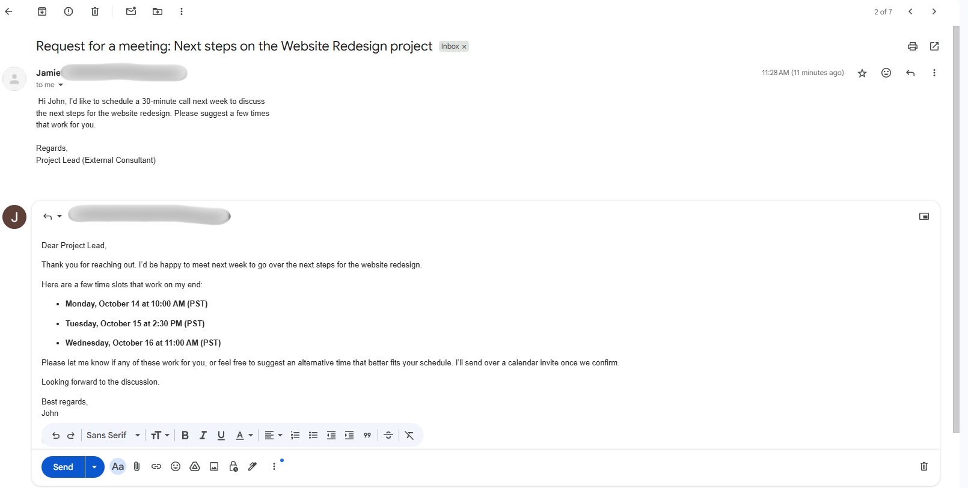The height and width of the screenshot is (488, 968).
Task: Toggle italic formatting
Action: 203,435
